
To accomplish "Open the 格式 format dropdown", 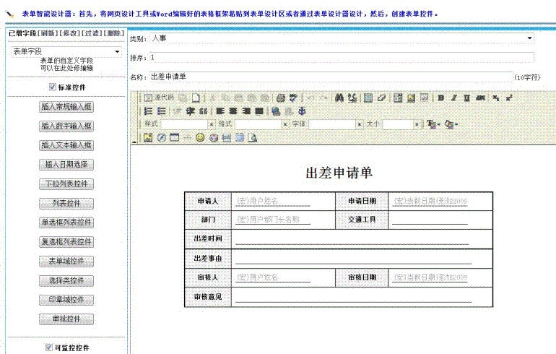I will click(x=261, y=124).
